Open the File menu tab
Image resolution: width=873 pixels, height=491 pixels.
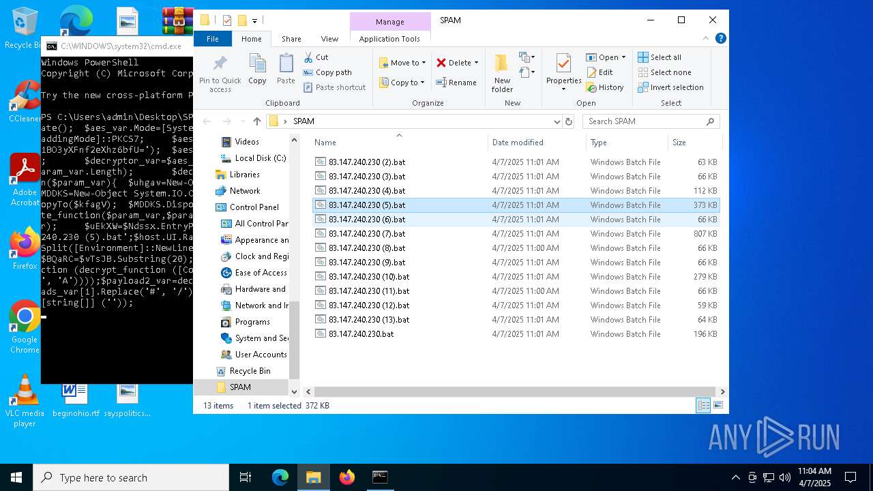[213, 39]
